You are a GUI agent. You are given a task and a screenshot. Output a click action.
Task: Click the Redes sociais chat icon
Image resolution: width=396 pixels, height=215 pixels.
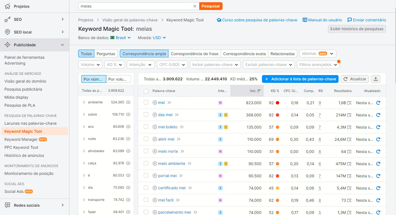coord(8,205)
